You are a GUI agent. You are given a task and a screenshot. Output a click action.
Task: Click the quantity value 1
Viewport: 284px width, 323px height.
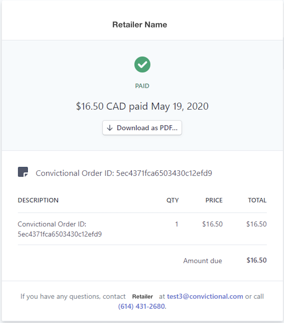(177, 224)
